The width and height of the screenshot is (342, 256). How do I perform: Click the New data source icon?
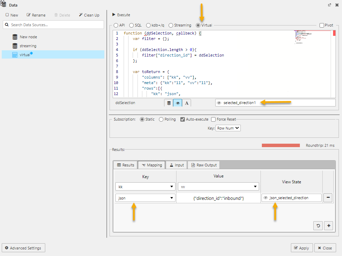7,15
